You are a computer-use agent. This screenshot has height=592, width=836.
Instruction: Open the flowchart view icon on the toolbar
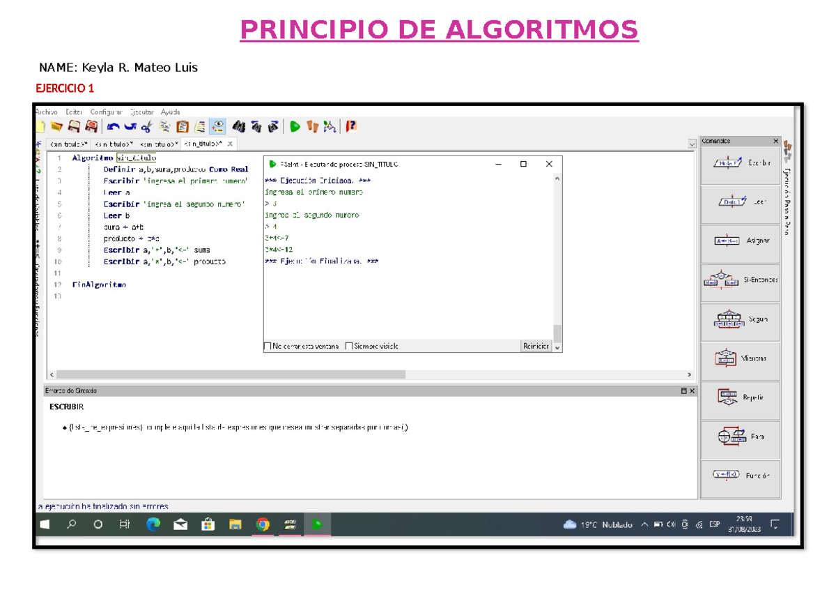(x=328, y=126)
